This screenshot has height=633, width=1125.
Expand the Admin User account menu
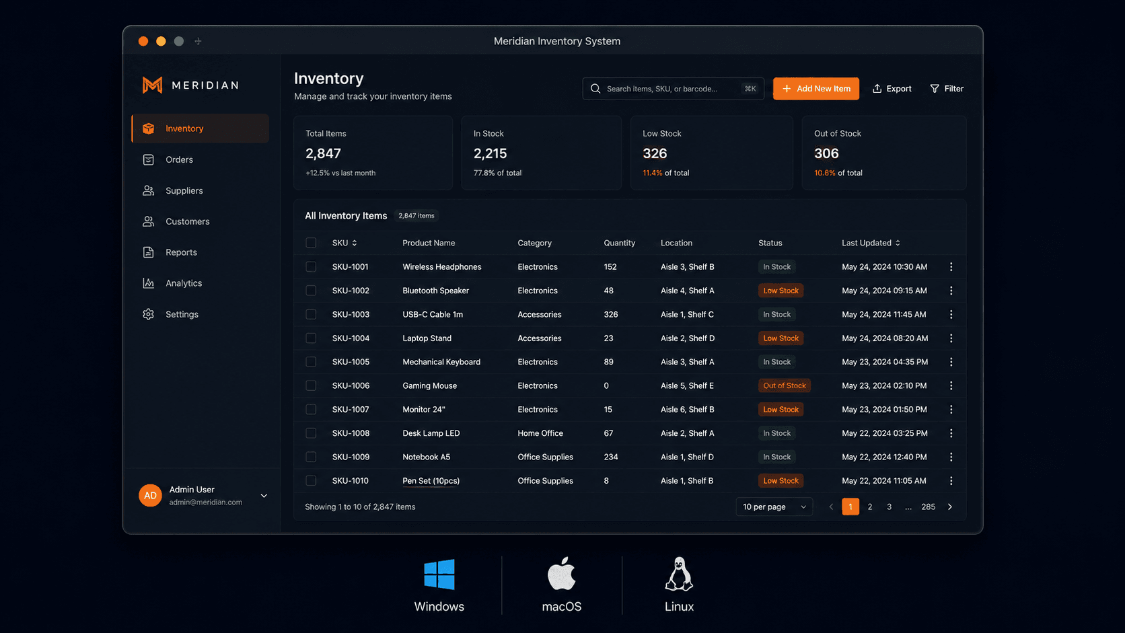tap(264, 496)
